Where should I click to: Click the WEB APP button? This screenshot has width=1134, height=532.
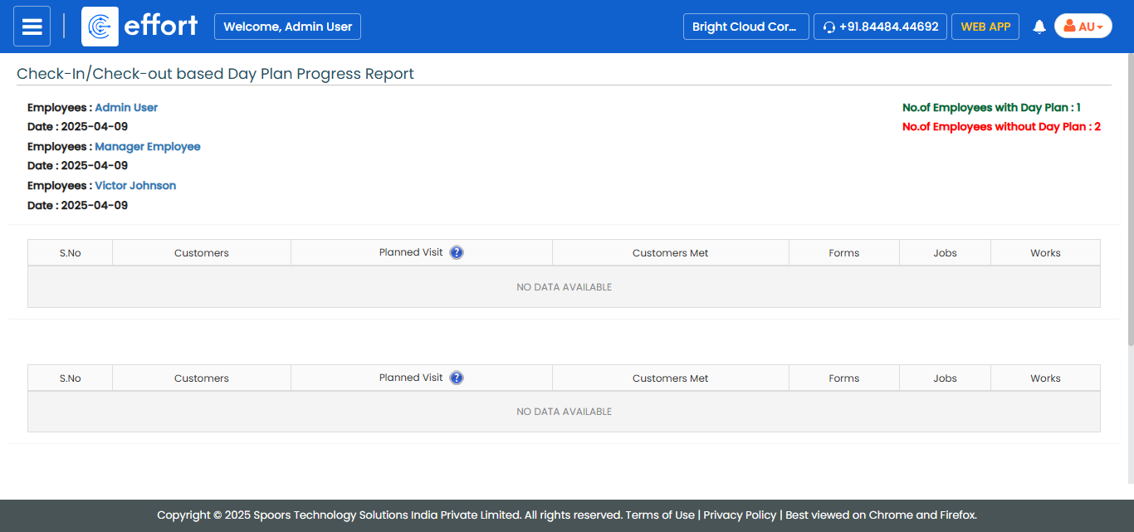click(985, 27)
